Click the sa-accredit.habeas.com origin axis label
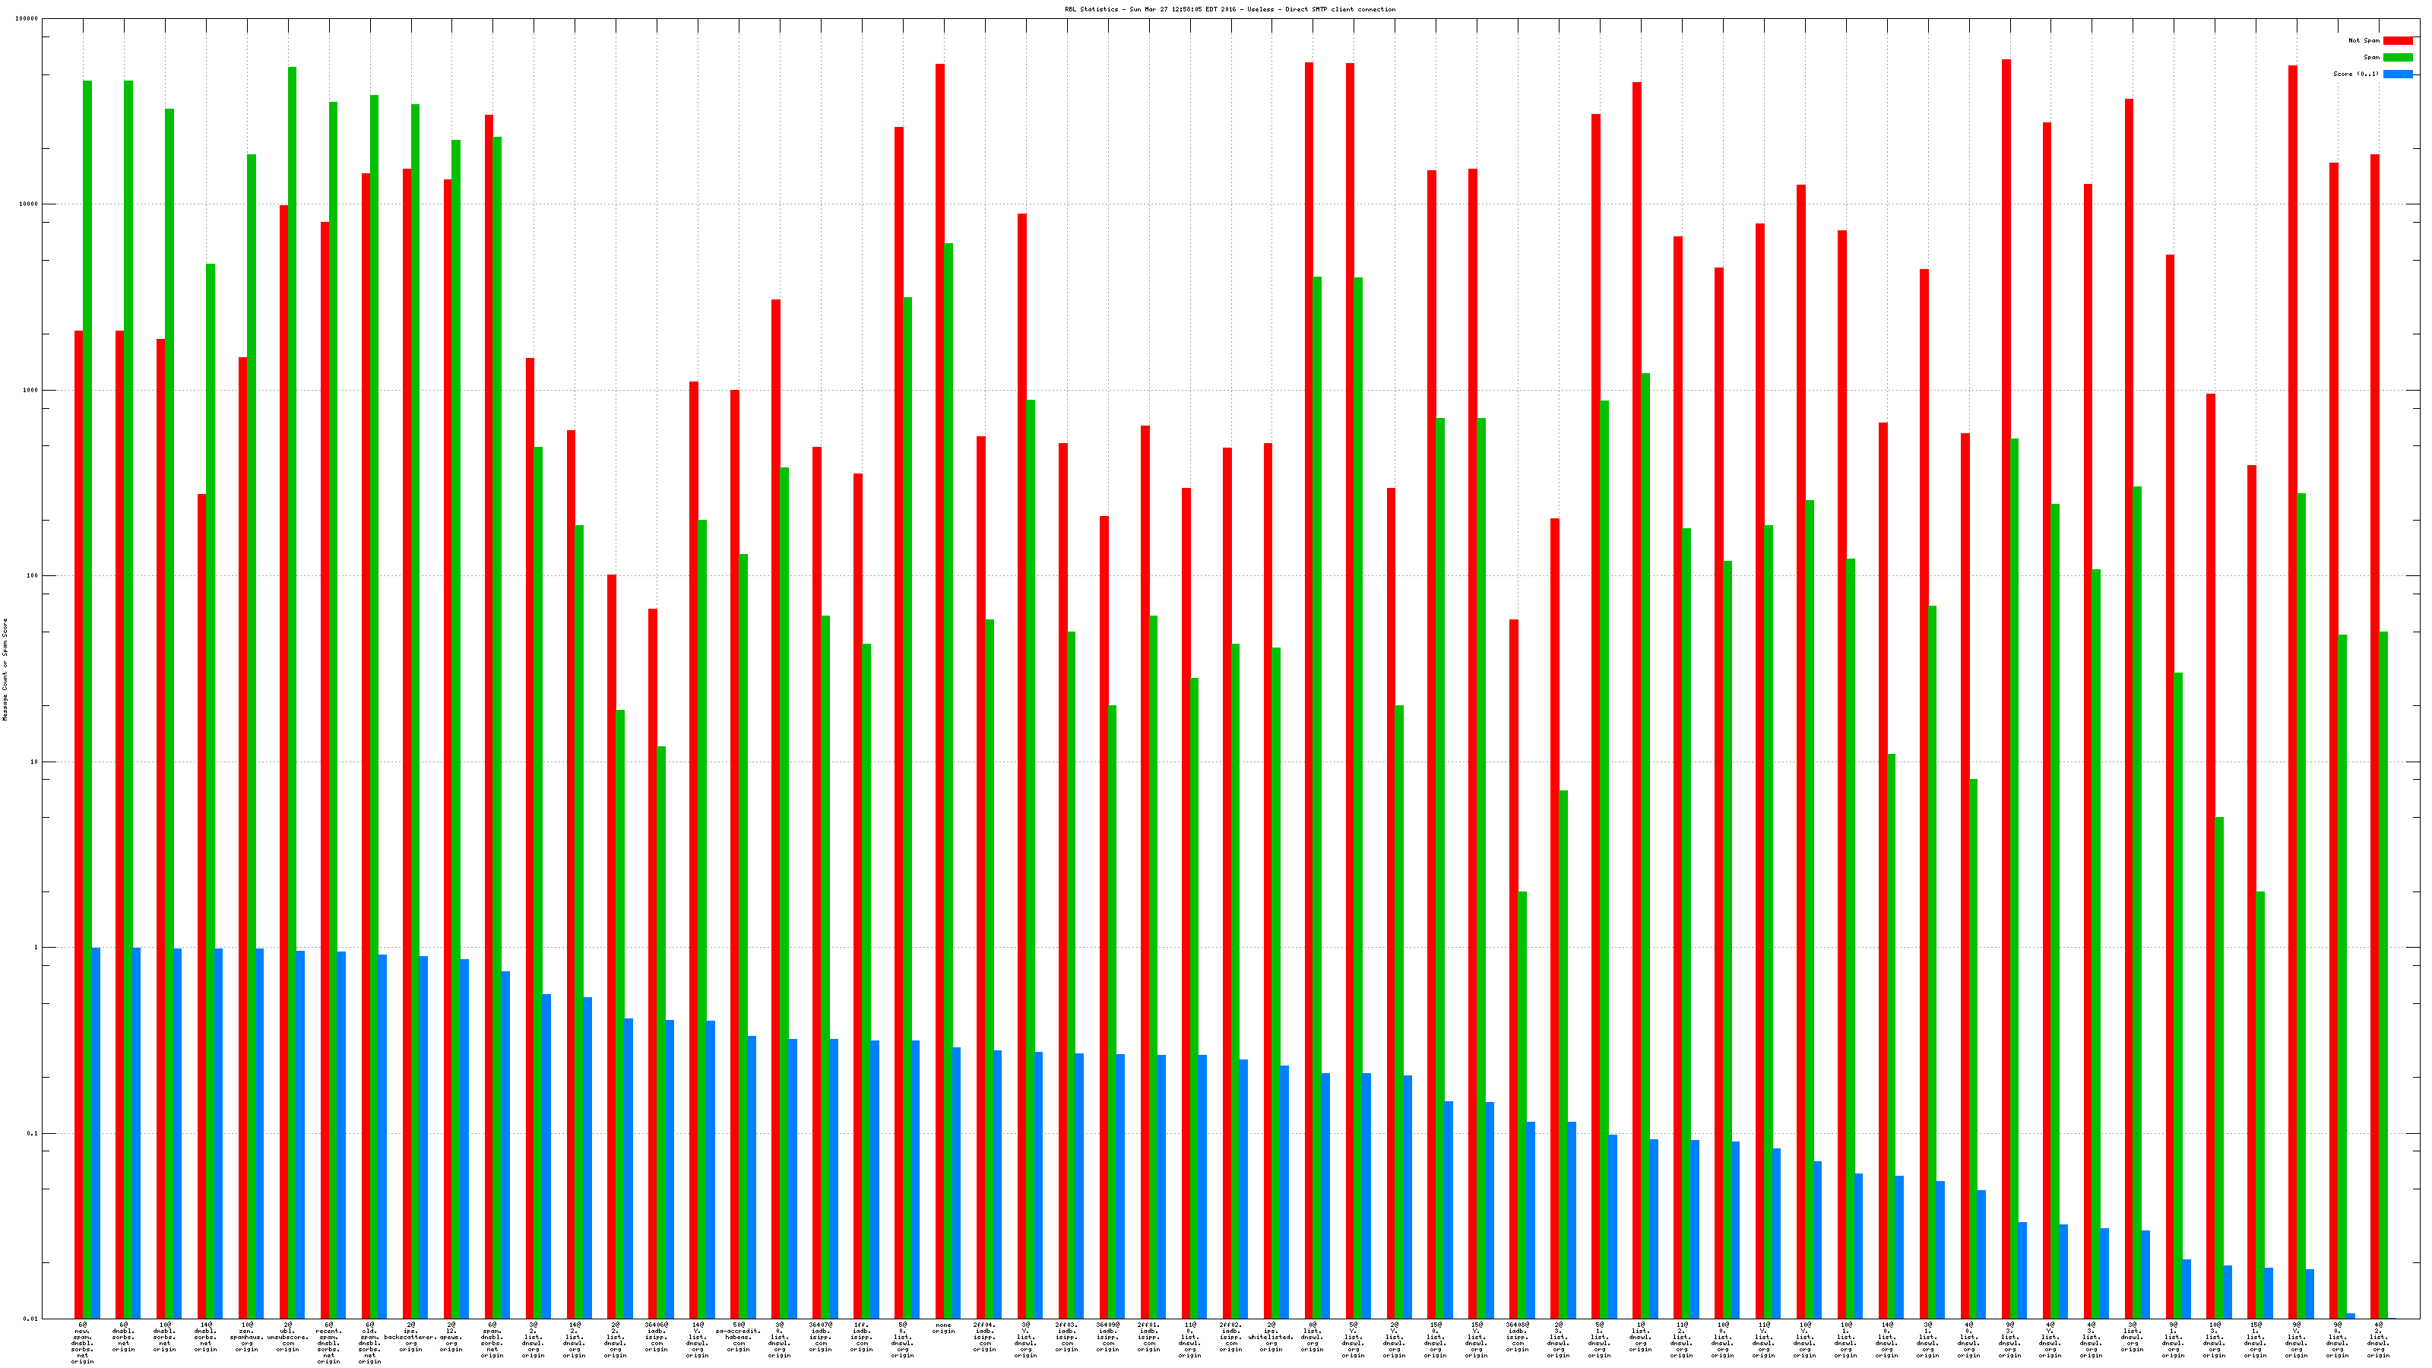Image resolution: width=2432 pixels, height=1368 pixels. (x=738, y=1337)
